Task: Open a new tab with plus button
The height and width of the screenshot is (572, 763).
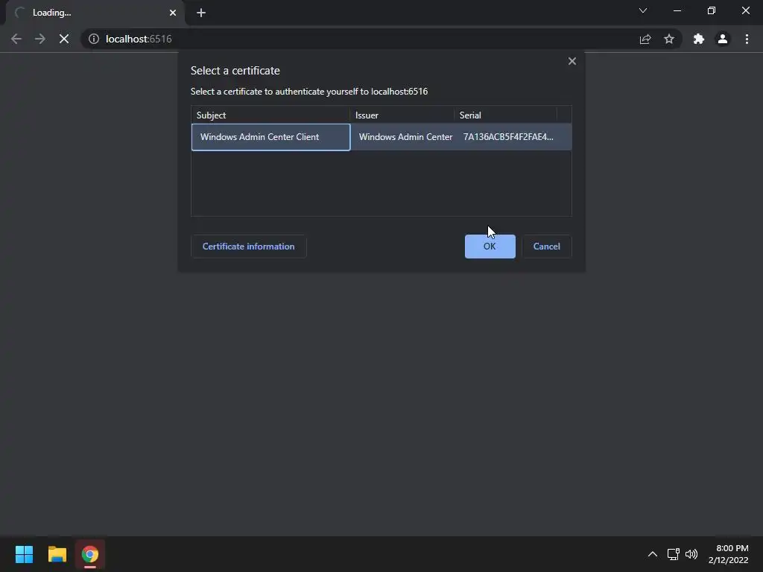Action: 201,13
